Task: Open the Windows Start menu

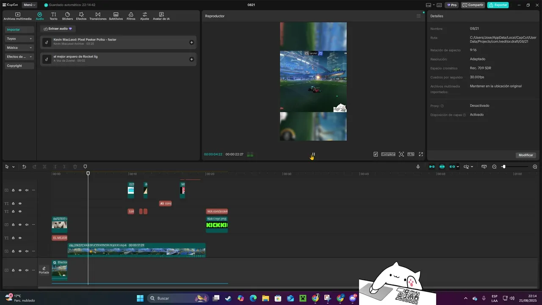Action: tap(140, 298)
